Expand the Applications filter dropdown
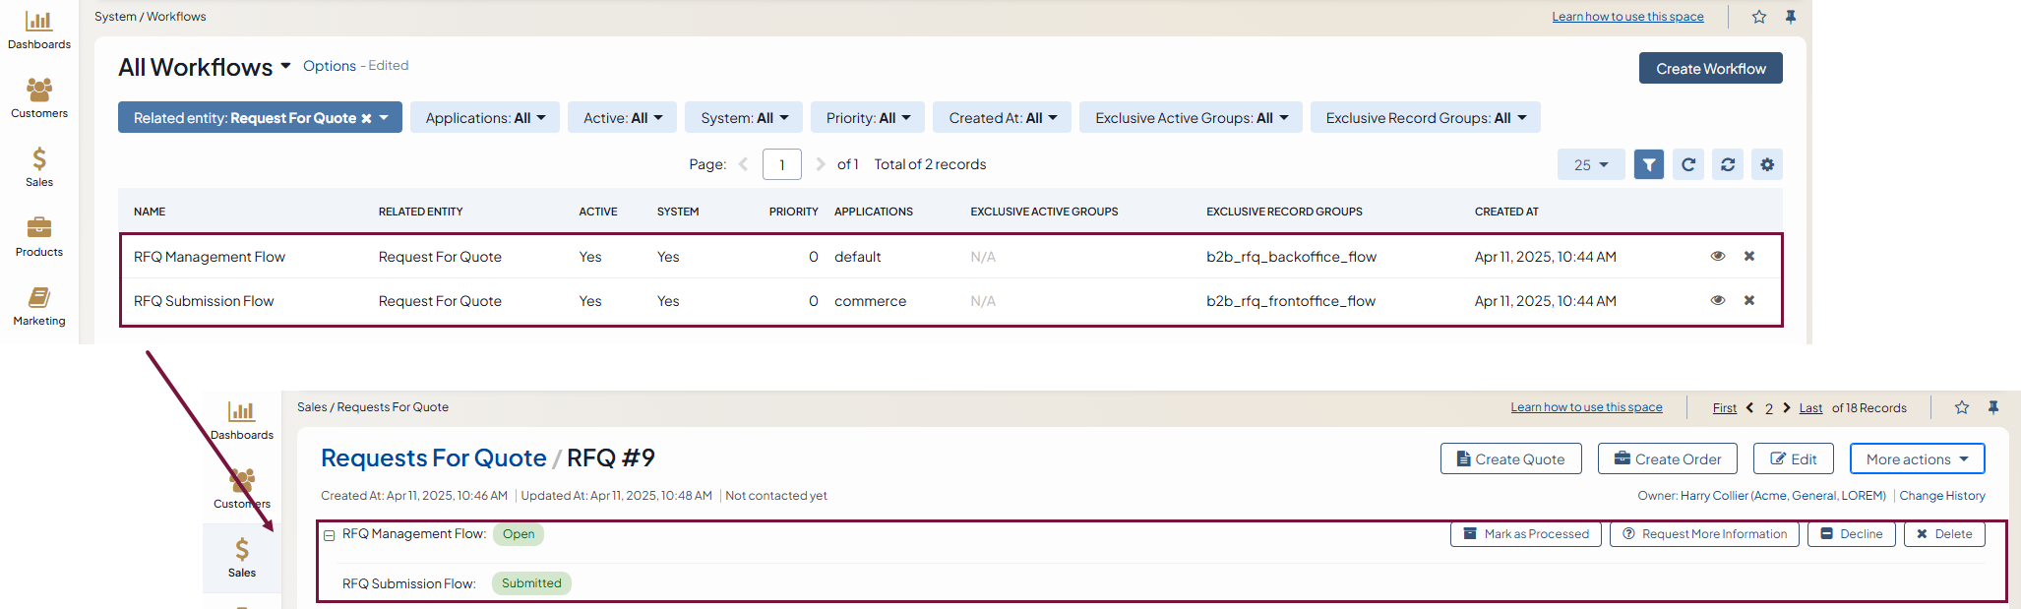Image resolution: width=2021 pixels, height=609 pixels. 484,118
